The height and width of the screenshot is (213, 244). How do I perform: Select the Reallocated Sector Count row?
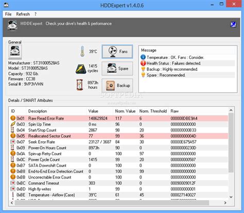(119, 136)
